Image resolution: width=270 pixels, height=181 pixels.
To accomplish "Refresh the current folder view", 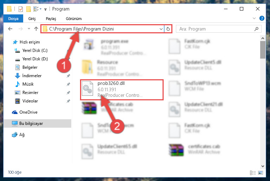I will coord(168,29).
